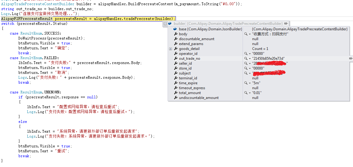Click the wrench icon beside goods_detail
The height and width of the screenshot is (167, 353).
click(176, 49)
